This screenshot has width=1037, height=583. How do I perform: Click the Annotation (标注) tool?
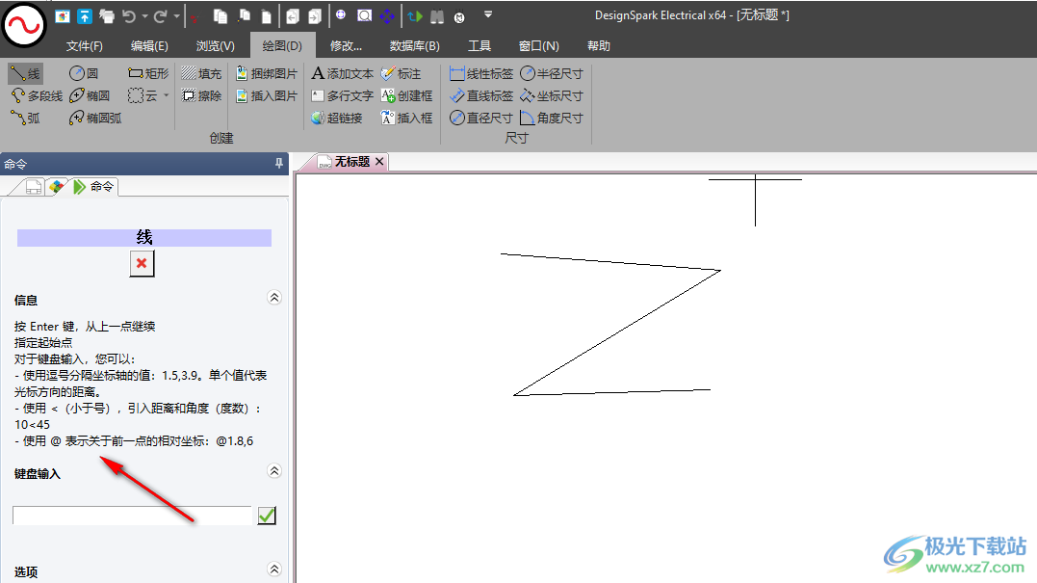pyautogui.click(x=401, y=73)
